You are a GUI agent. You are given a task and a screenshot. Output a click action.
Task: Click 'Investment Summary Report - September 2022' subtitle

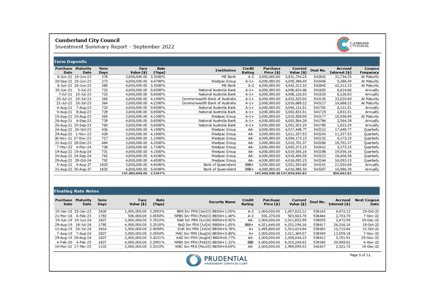[115, 47]
